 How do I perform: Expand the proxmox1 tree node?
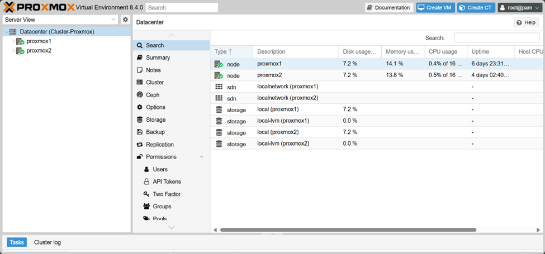[13, 41]
